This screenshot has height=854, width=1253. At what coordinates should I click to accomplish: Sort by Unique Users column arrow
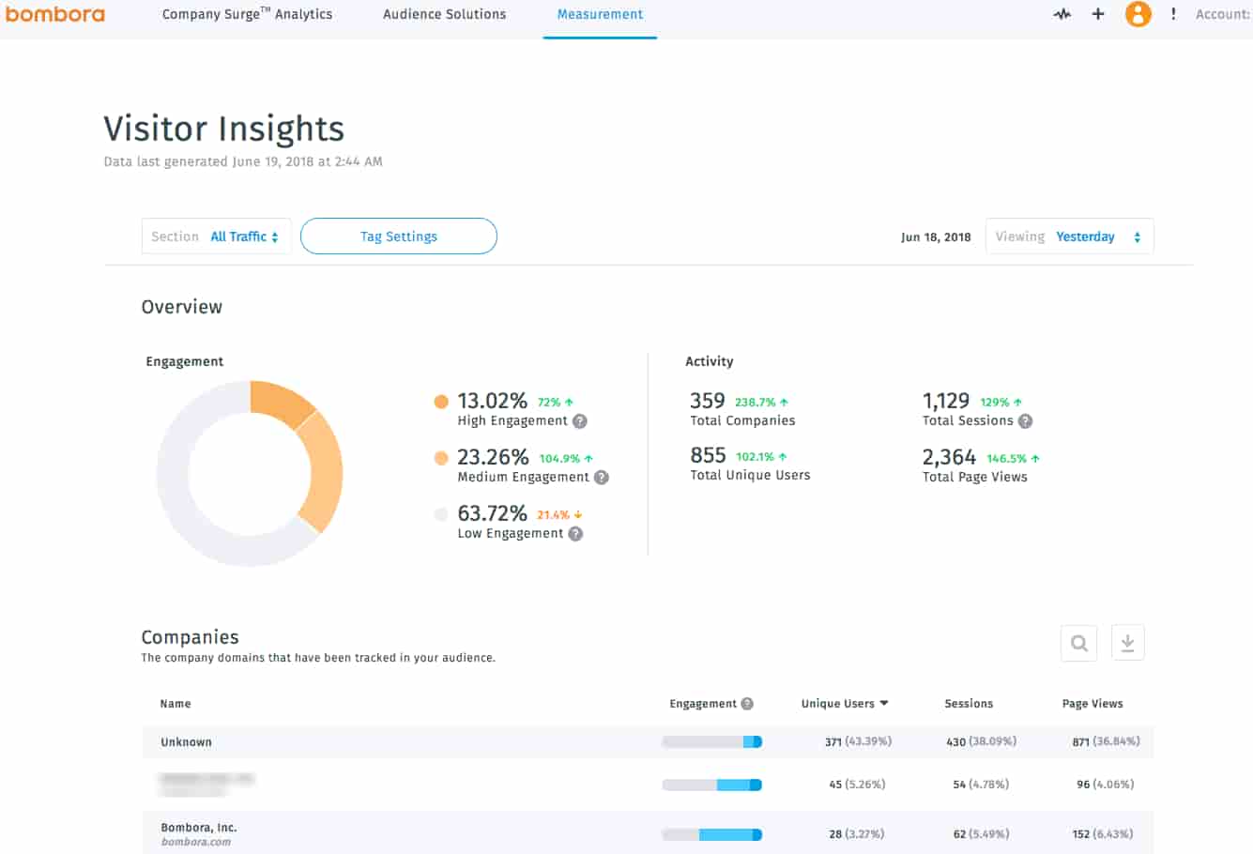(x=884, y=704)
